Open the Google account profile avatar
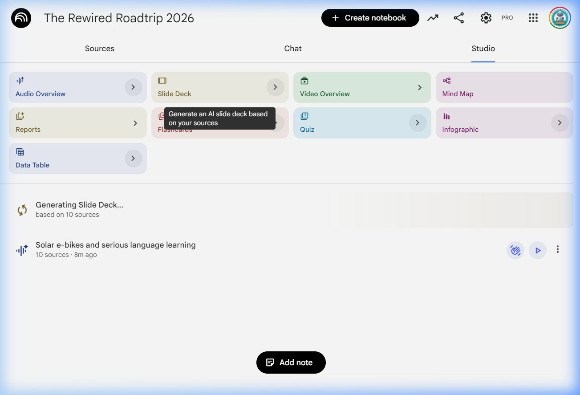Screen dimensions: 580x395 tap(560, 18)
